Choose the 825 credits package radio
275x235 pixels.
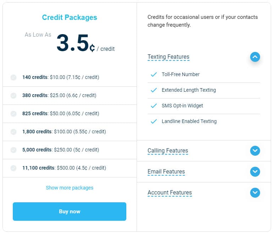pos(13,114)
